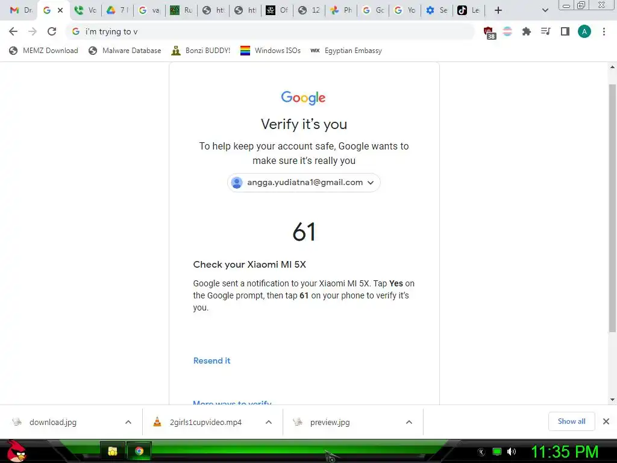Image resolution: width=617 pixels, height=463 pixels.
Task: Open the Bonzi BUDDY! bookmark
Action: 201,51
